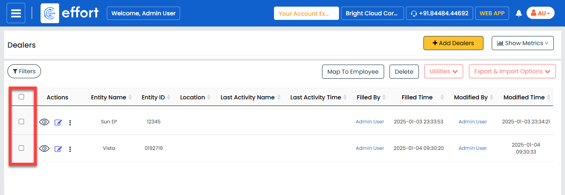Open the notifications bell
Screen dimensions: 565x195
point(519,13)
